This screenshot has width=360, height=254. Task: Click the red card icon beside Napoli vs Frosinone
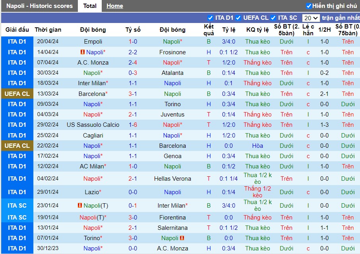click(83, 52)
